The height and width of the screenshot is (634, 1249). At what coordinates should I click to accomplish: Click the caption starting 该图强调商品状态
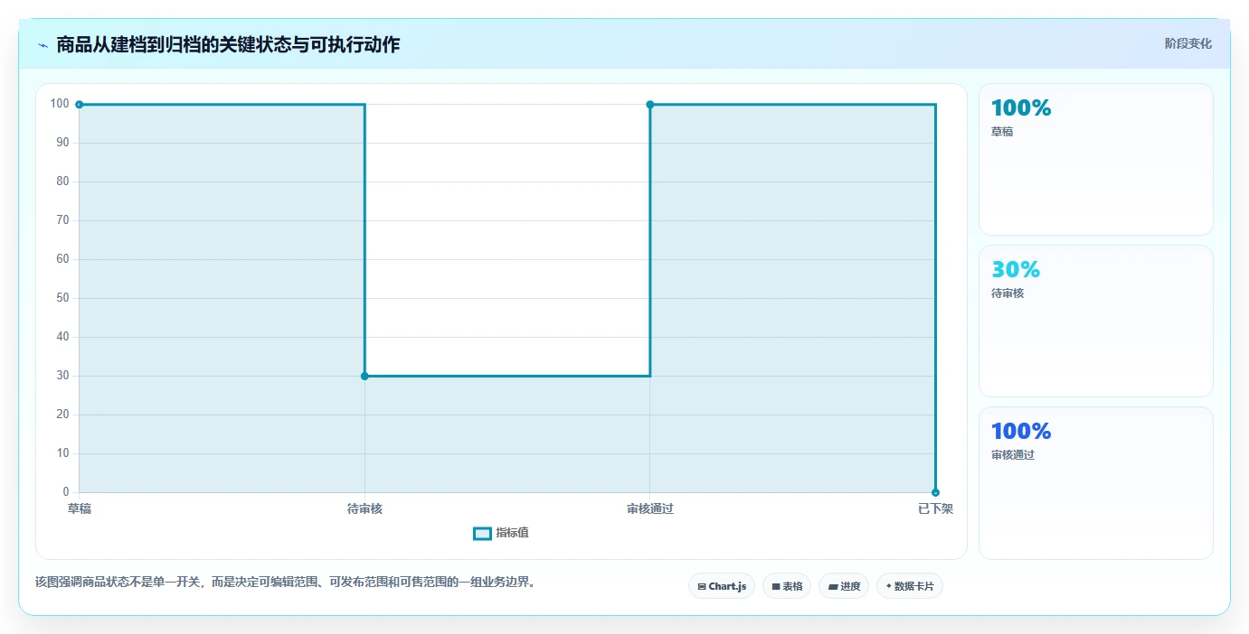[x=287, y=583]
